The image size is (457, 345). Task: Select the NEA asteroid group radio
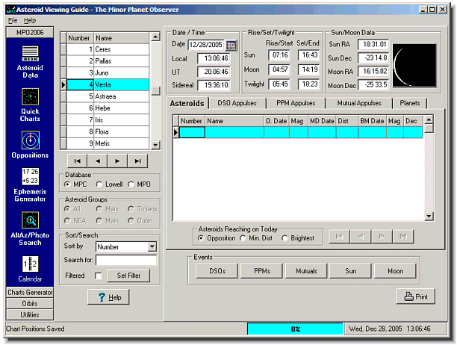[x=67, y=221]
